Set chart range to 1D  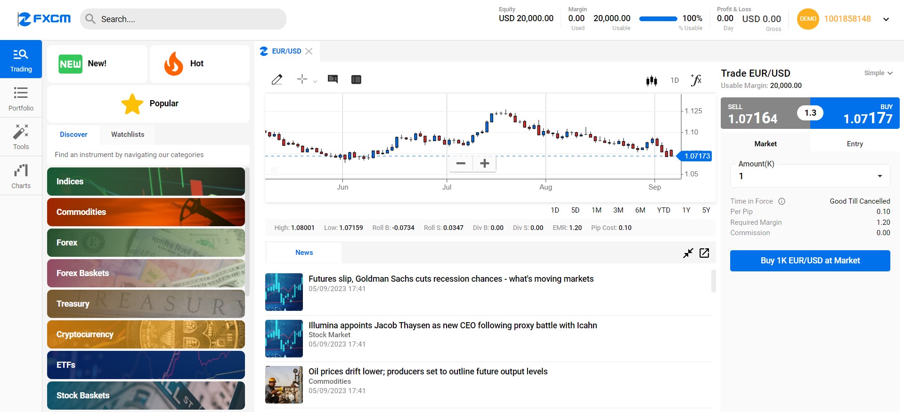coord(555,210)
